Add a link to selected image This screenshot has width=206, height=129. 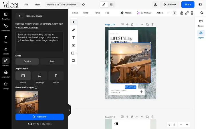pos(187,13)
